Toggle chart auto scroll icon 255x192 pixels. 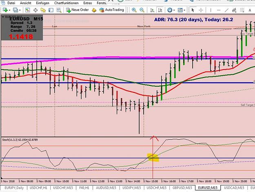(x=152, y=10)
